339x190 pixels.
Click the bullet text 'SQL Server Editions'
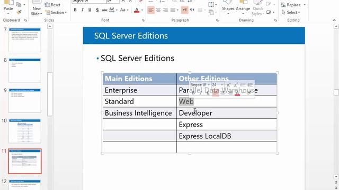(137, 58)
